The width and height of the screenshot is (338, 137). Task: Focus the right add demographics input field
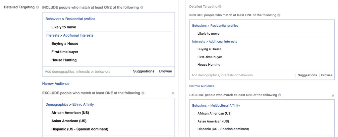[x=242, y=75]
